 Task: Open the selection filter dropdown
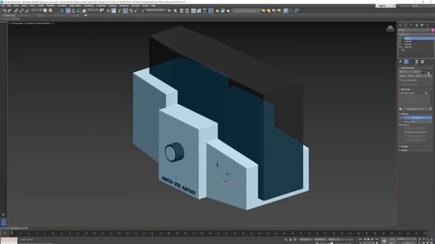click(36, 11)
